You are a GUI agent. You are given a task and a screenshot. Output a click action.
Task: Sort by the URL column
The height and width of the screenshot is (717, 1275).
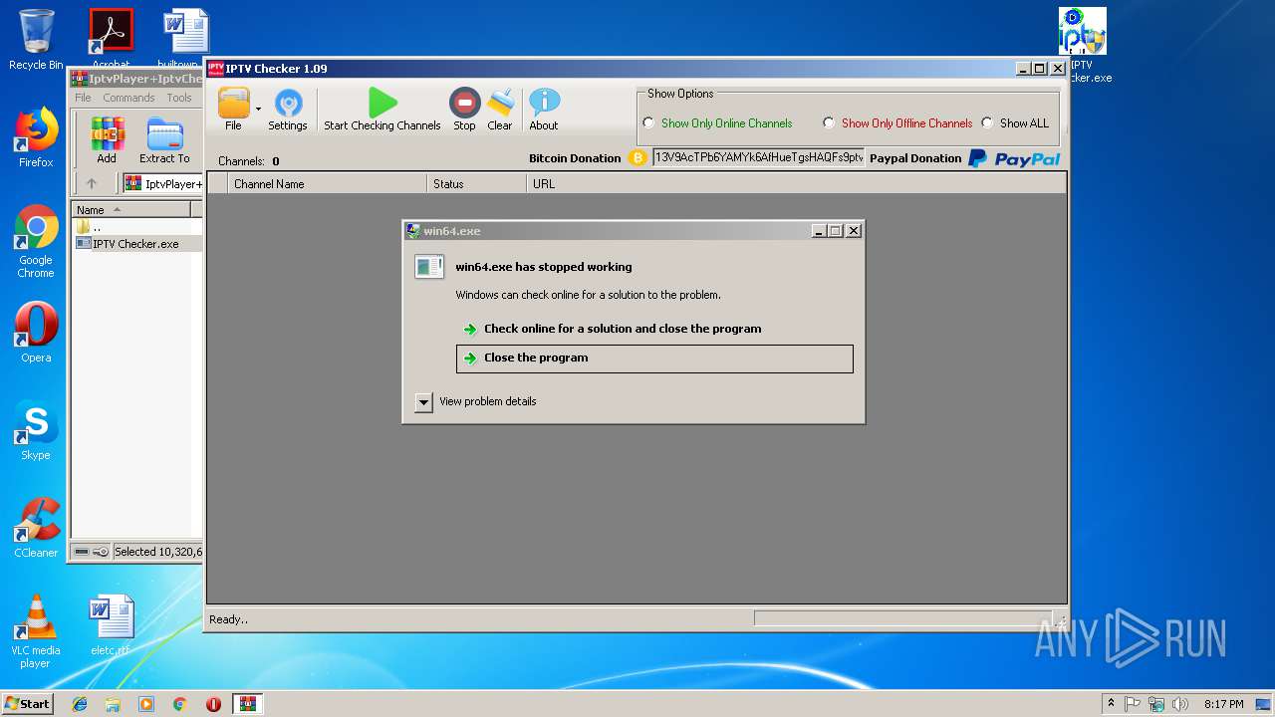click(x=796, y=184)
